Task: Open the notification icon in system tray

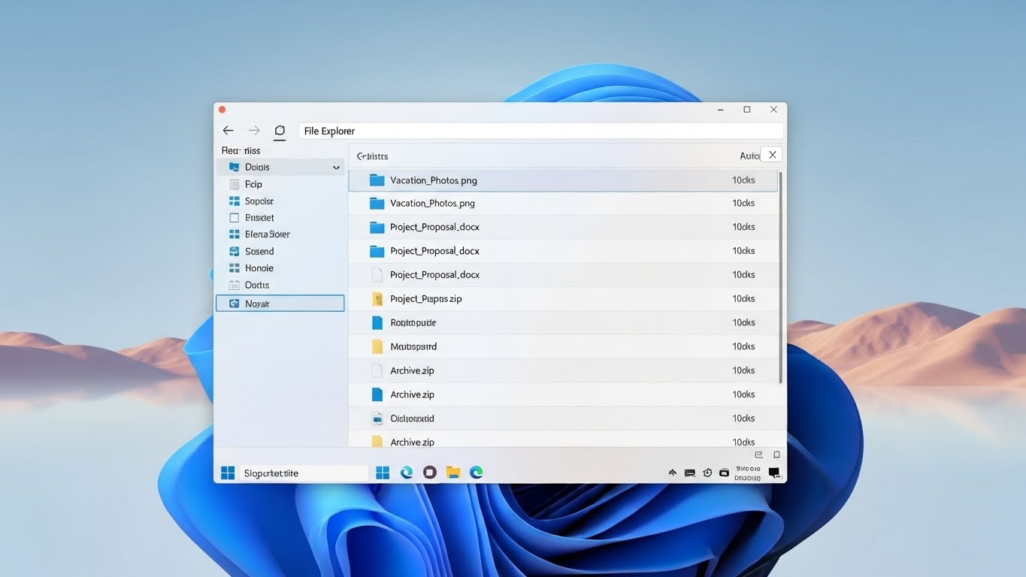Action: (773, 473)
